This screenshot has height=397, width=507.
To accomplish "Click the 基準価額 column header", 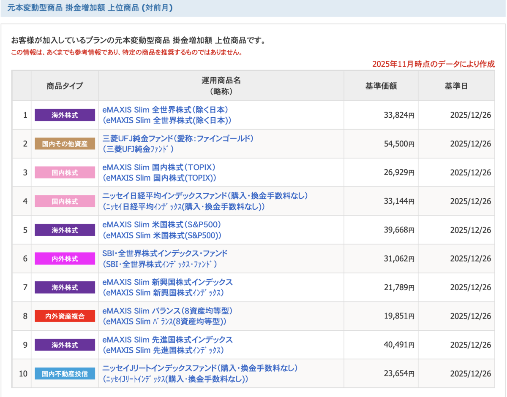I will pyautogui.click(x=381, y=86).
